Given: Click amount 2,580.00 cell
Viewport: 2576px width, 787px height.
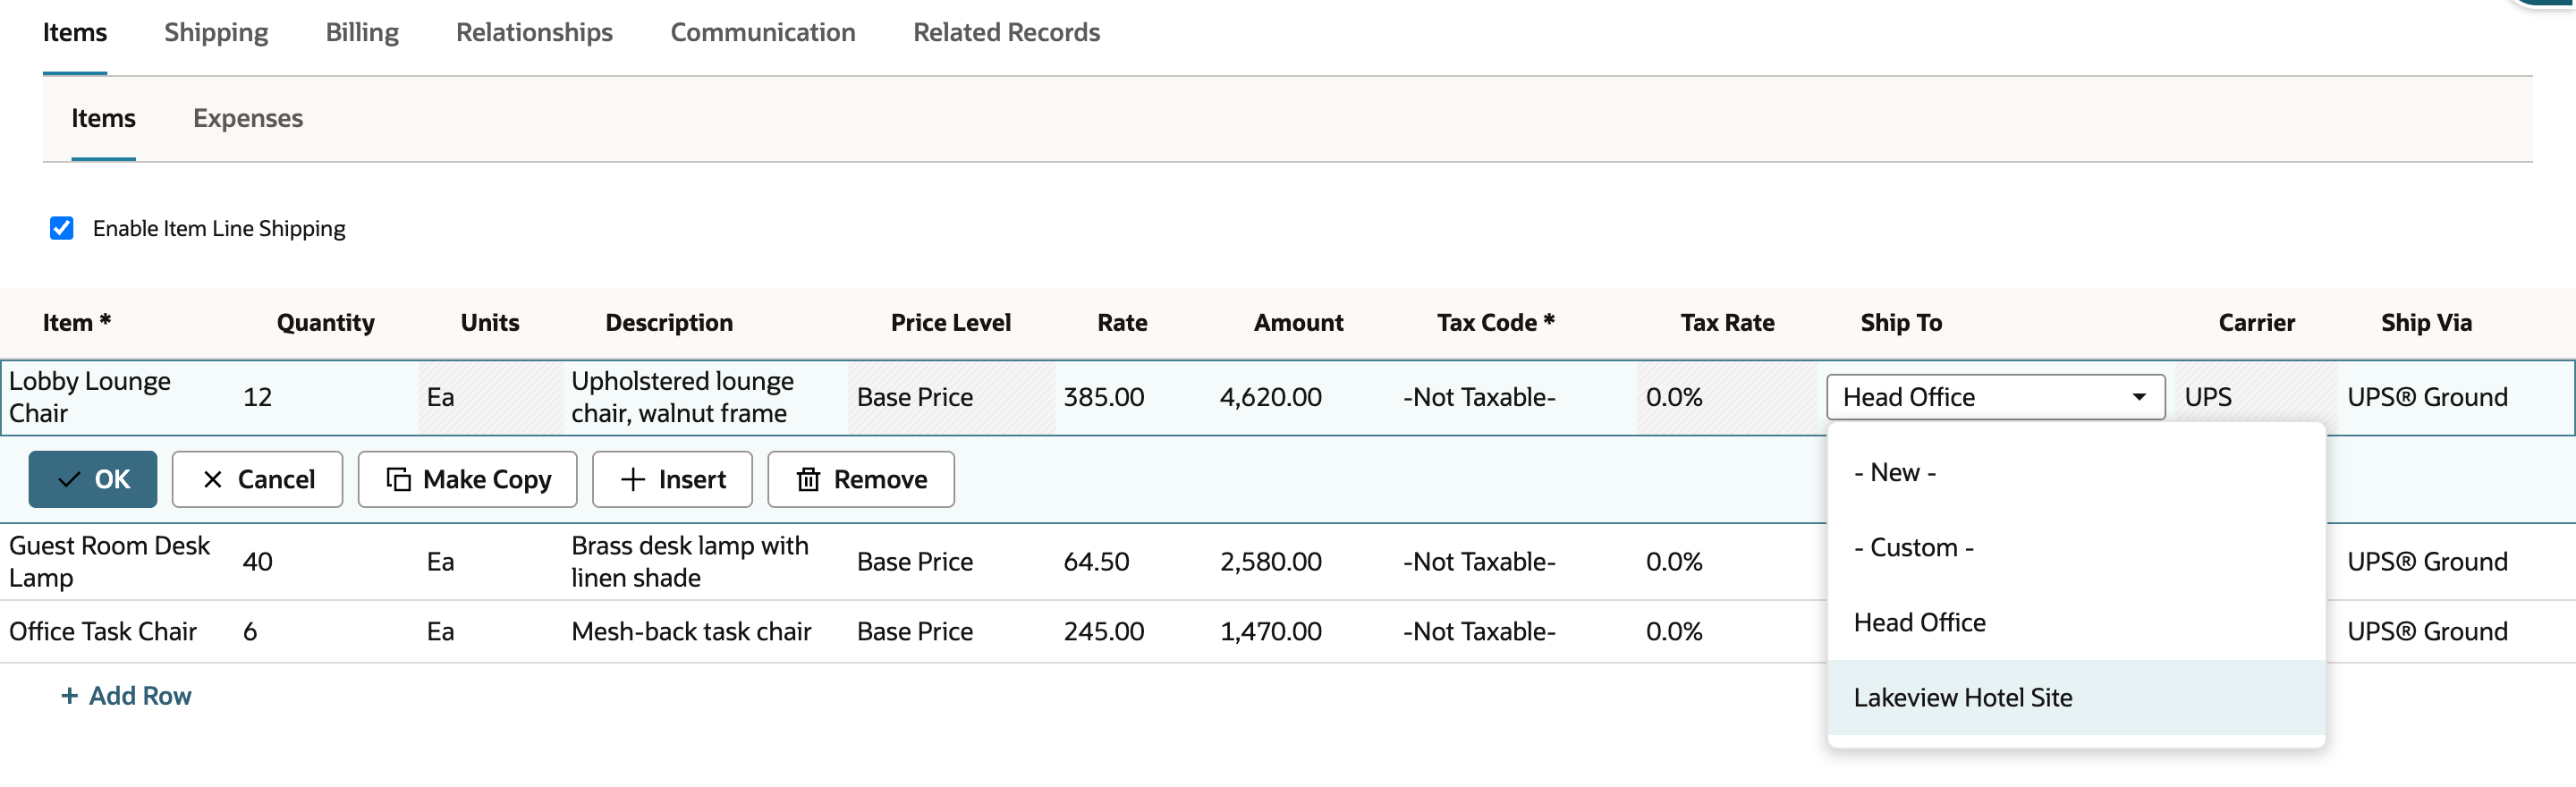Looking at the screenshot, I should (x=1270, y=561).
